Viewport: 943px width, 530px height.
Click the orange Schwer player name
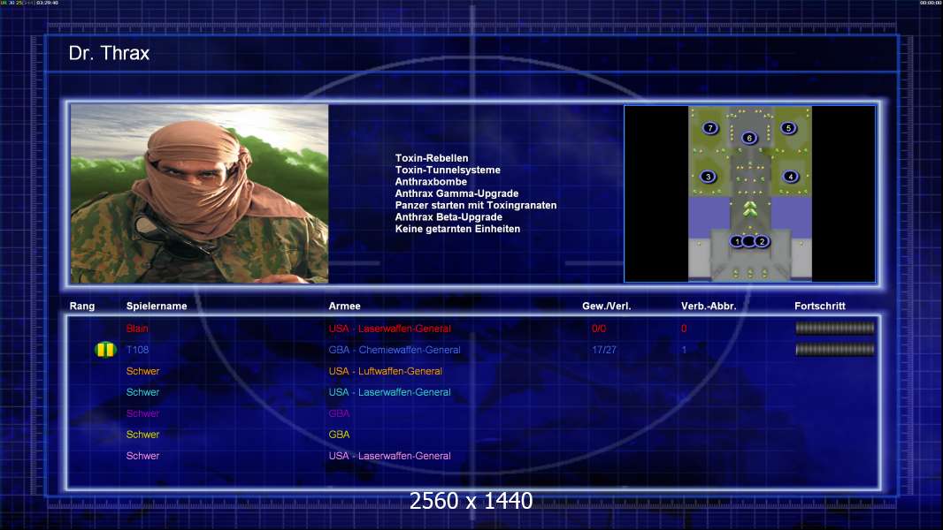142,371
